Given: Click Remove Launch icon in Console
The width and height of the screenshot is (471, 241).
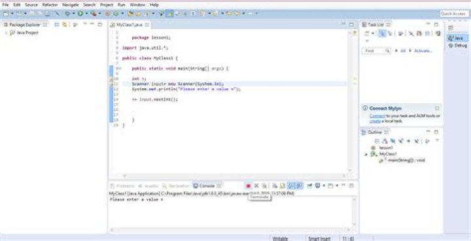Looking at the screenshot, I should pyautogui.click(x=256, y=186).
